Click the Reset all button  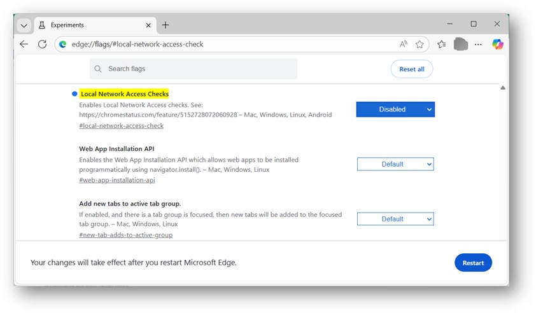point(412,69)
